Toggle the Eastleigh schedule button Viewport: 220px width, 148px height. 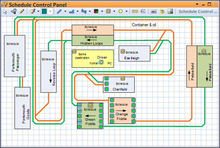pos(122,52)
